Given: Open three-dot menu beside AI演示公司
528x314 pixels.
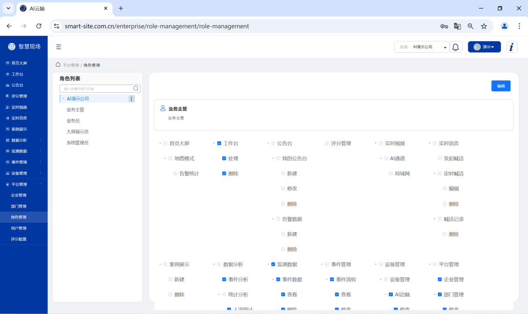Looking at the screenshot, I should (131, 99).
